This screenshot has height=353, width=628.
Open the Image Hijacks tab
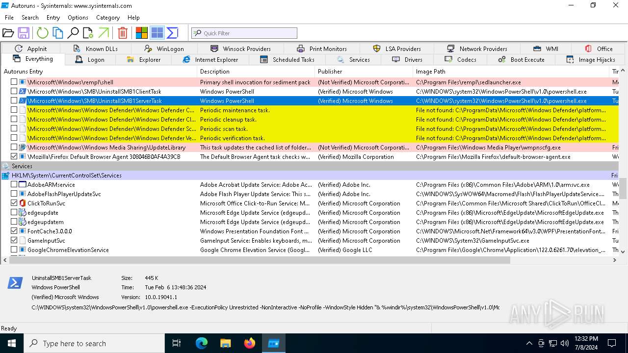pyautogui.click(x=591, y=60)
